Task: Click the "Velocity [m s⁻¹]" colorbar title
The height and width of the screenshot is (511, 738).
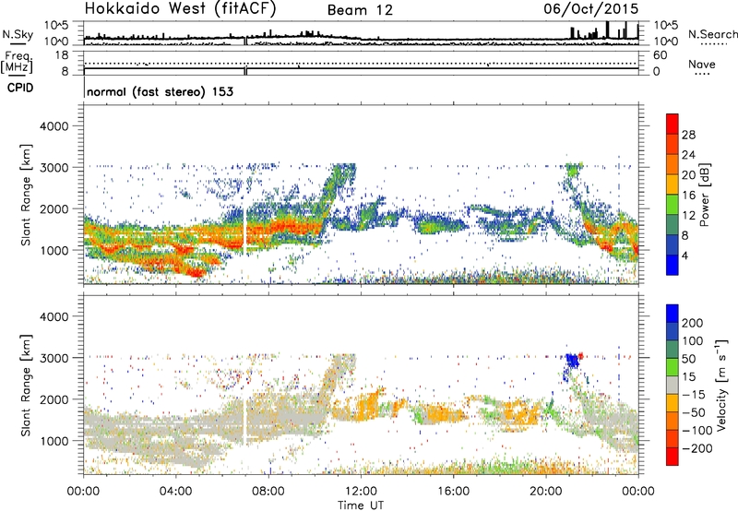Action: coord(721,385)
